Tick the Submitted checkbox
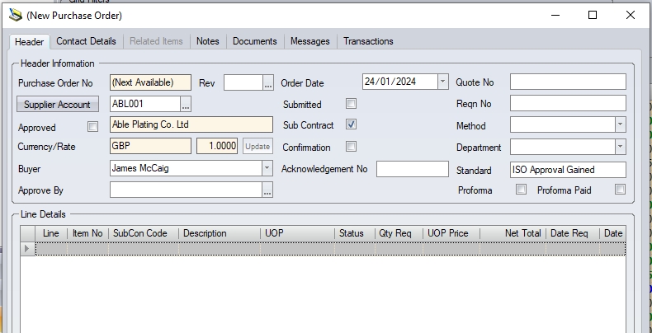 click(351, 104)
